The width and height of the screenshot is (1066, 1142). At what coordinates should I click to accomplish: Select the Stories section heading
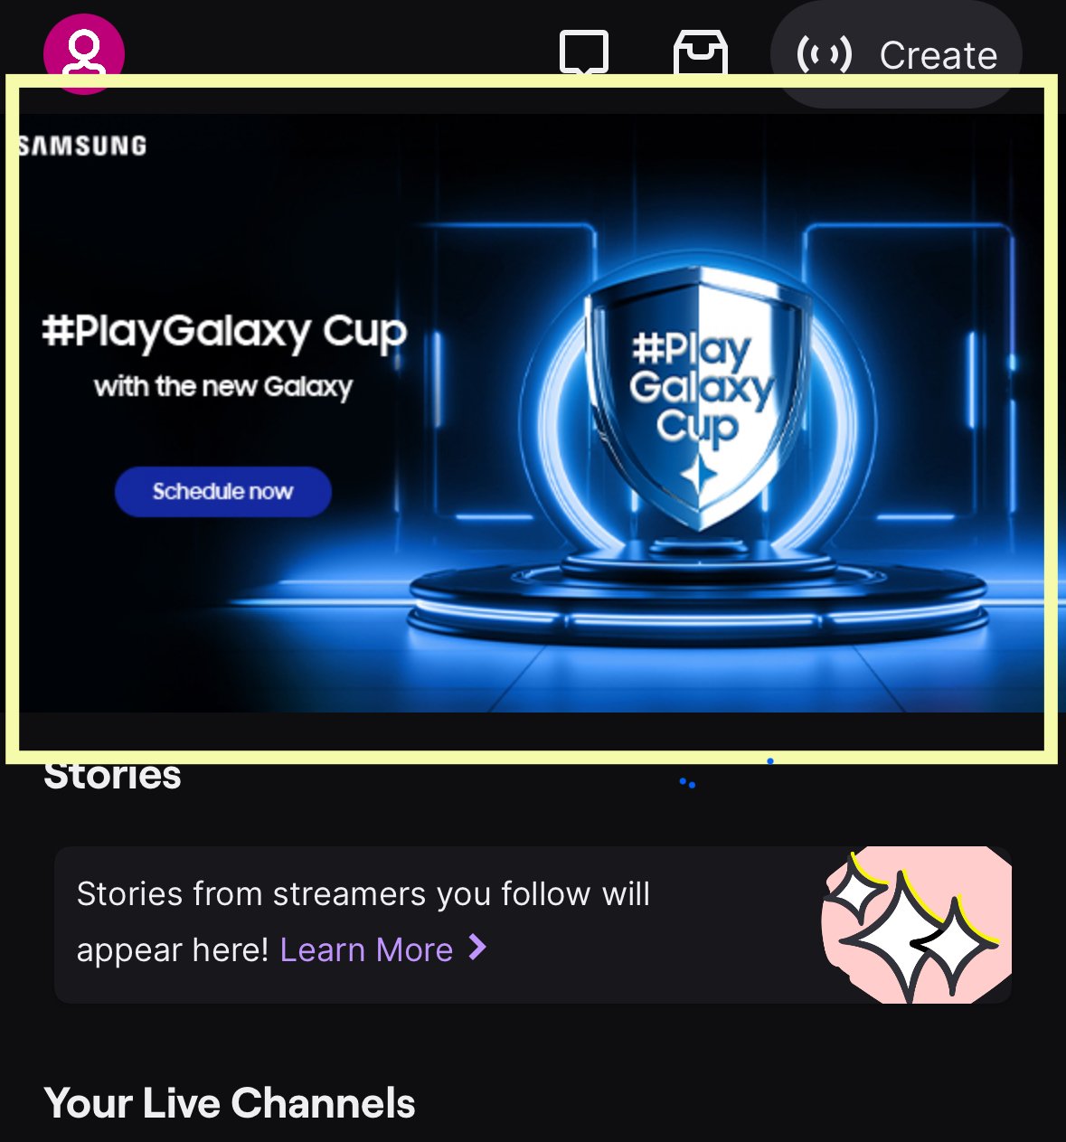113,776
